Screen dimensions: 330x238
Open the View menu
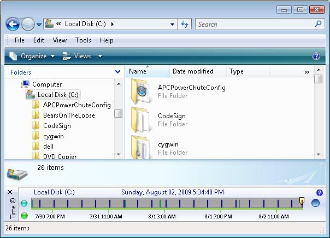(x=60, y=40)
